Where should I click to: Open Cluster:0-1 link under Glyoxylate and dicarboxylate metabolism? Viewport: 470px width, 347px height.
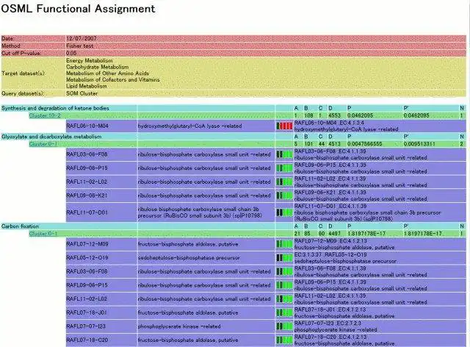[x=43, y=144]
